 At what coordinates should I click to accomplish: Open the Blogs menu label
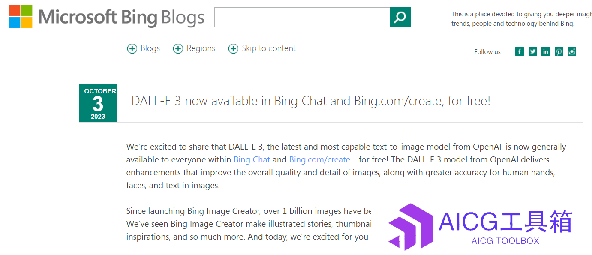150,48
